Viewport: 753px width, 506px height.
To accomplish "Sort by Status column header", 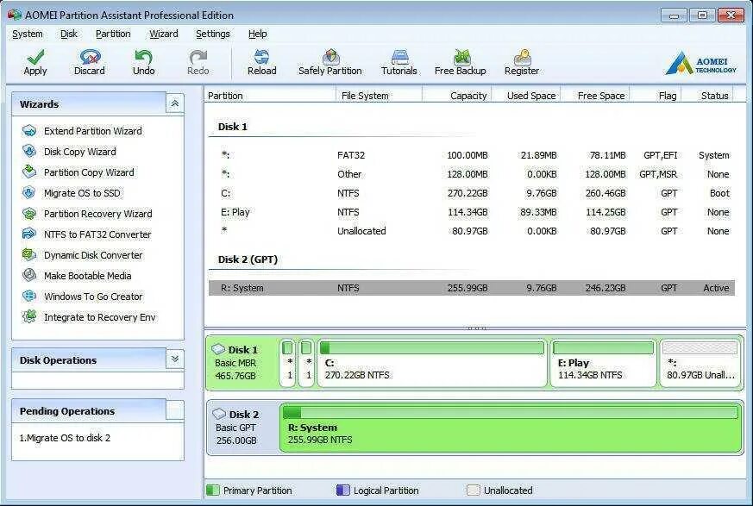I will tap(708, 96).
